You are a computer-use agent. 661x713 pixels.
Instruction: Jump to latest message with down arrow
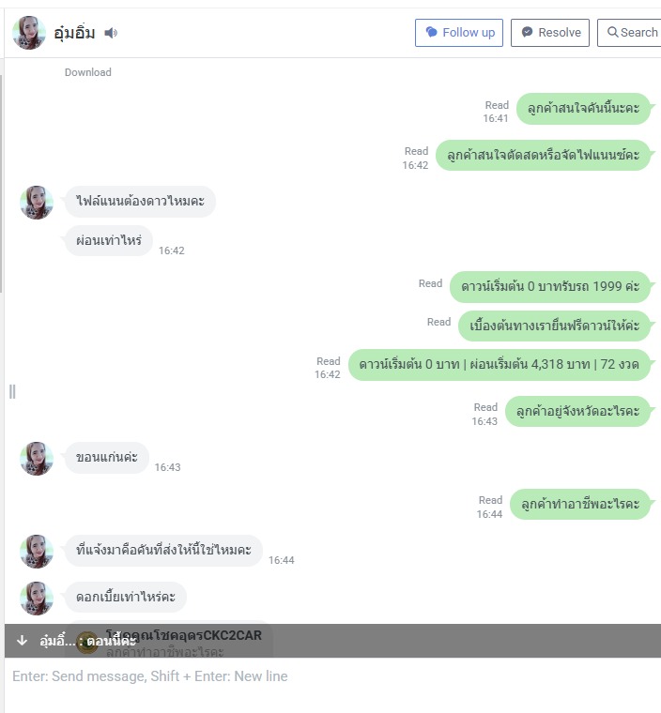tap(22, 641)
